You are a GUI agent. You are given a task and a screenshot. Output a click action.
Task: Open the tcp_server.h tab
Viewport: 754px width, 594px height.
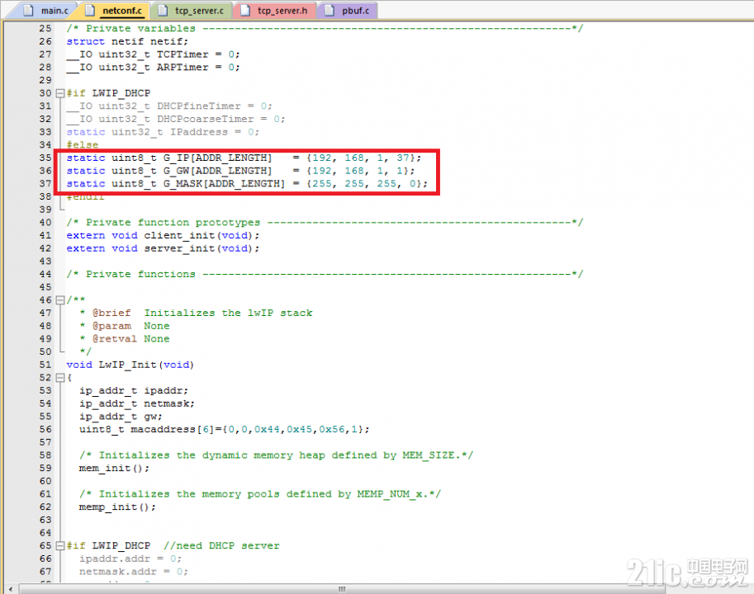pyautogui.click(x=274, y=10)
